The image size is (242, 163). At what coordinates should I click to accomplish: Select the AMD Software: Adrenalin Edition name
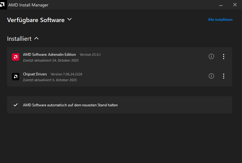coord(49,55)
